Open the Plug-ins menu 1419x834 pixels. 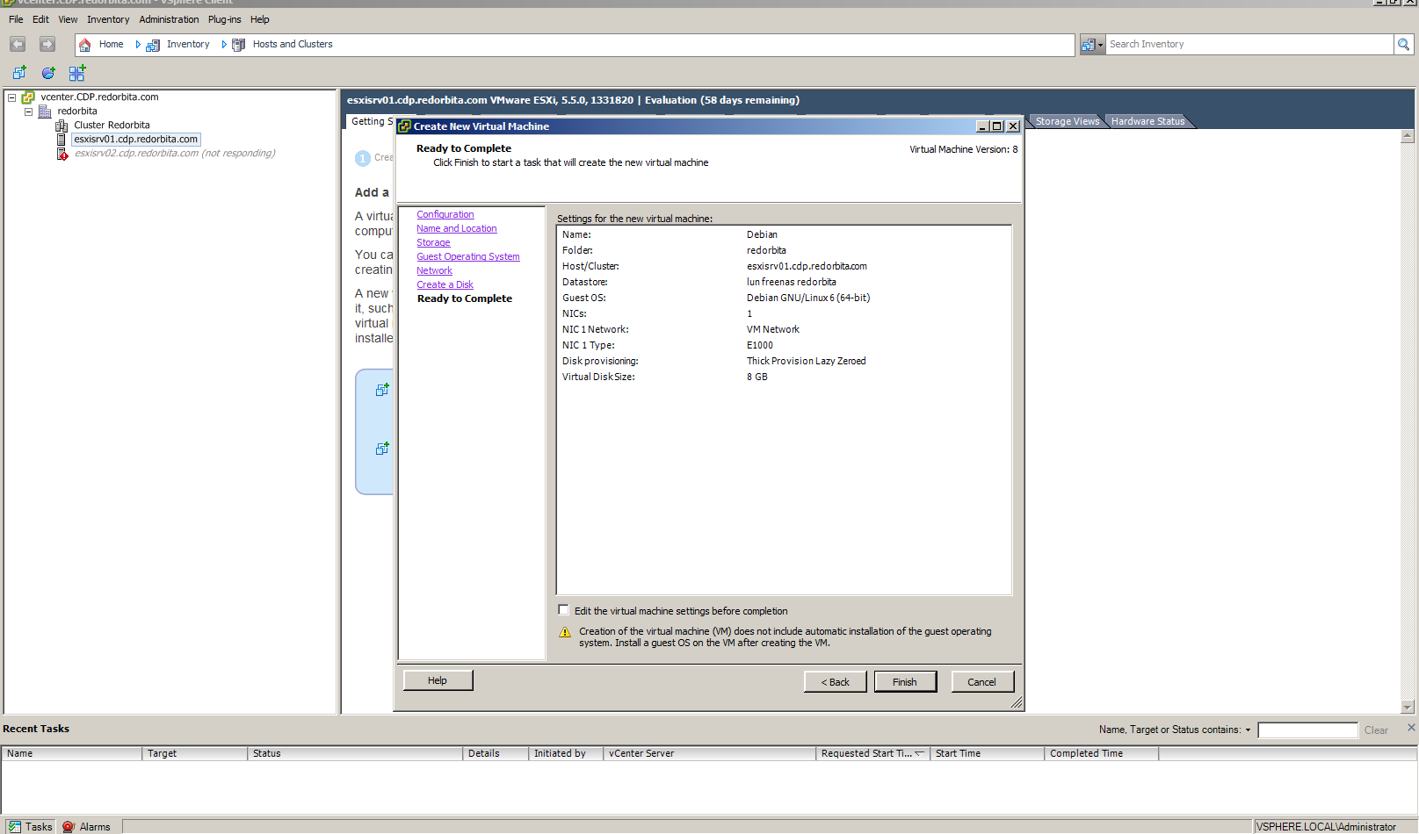[224, 19]
